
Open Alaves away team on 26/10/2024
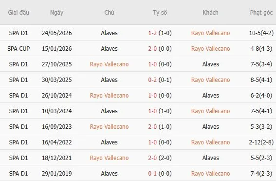210,96
